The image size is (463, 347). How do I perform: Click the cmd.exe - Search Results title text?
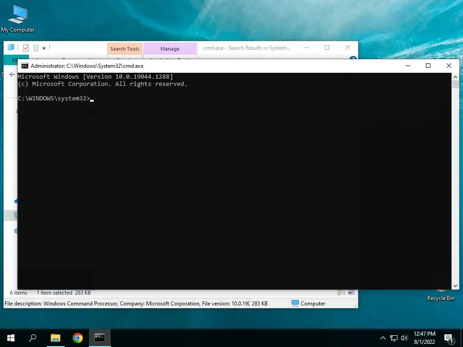click(247, 48)
